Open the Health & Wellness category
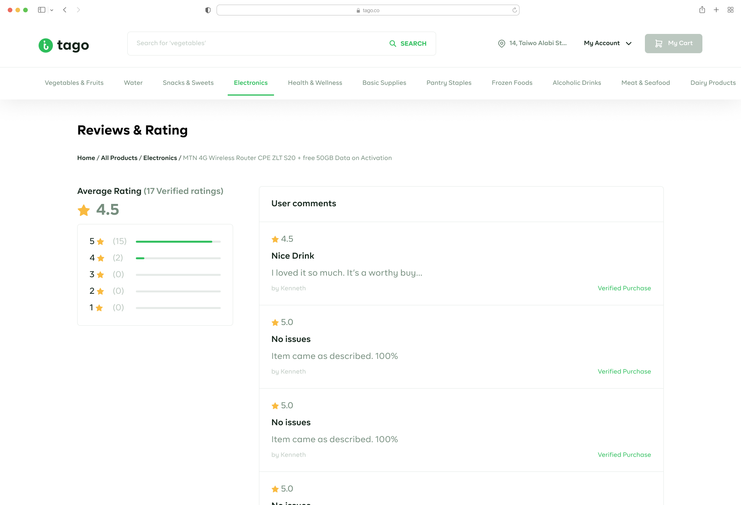Screen dimensions: 741x505 click(x=315, y=82)
